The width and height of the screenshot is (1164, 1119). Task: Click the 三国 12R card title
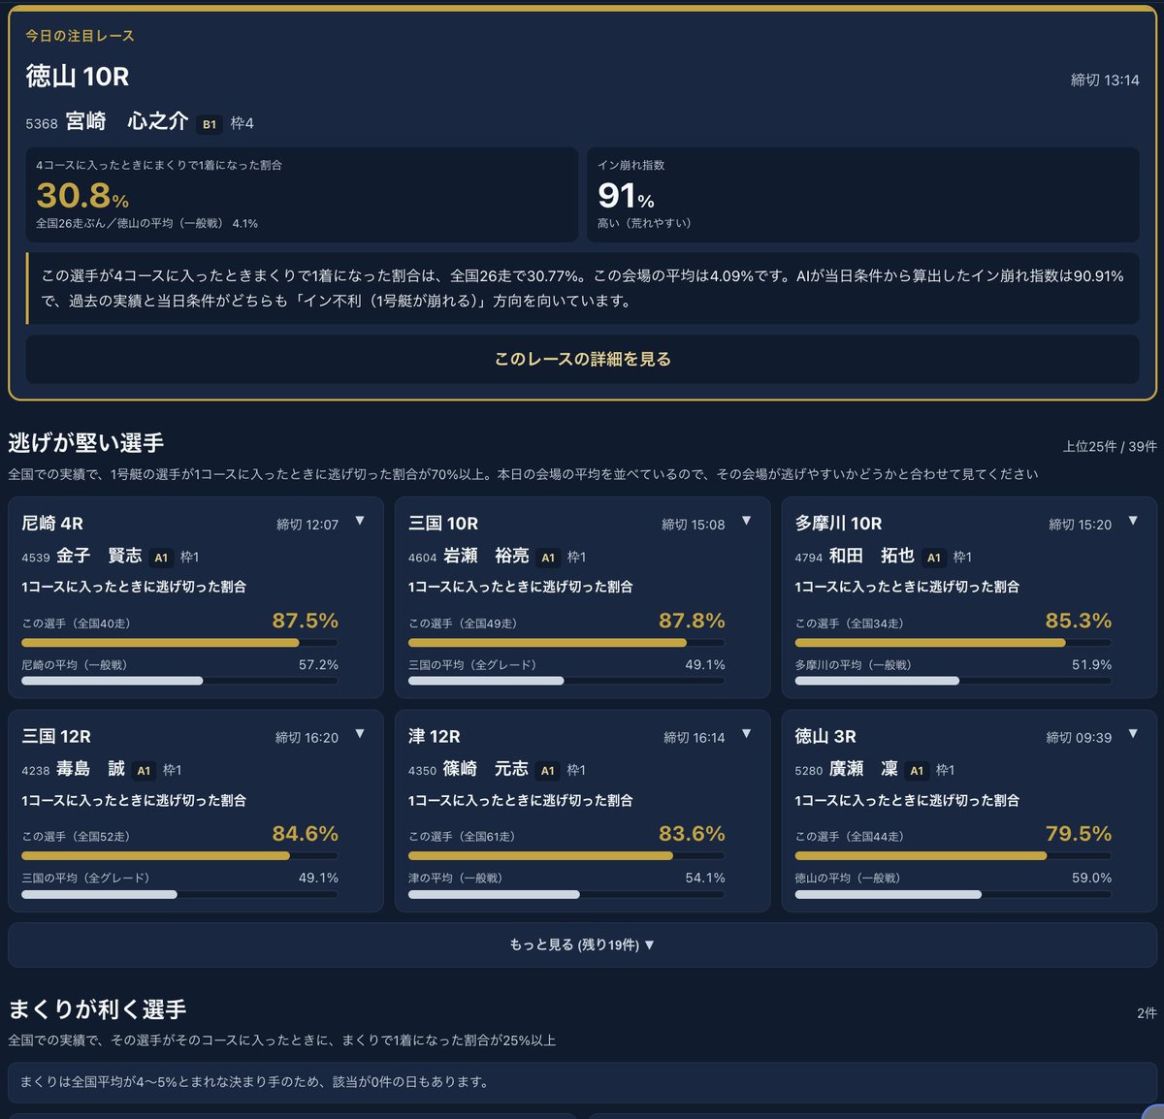pos(56,737)
